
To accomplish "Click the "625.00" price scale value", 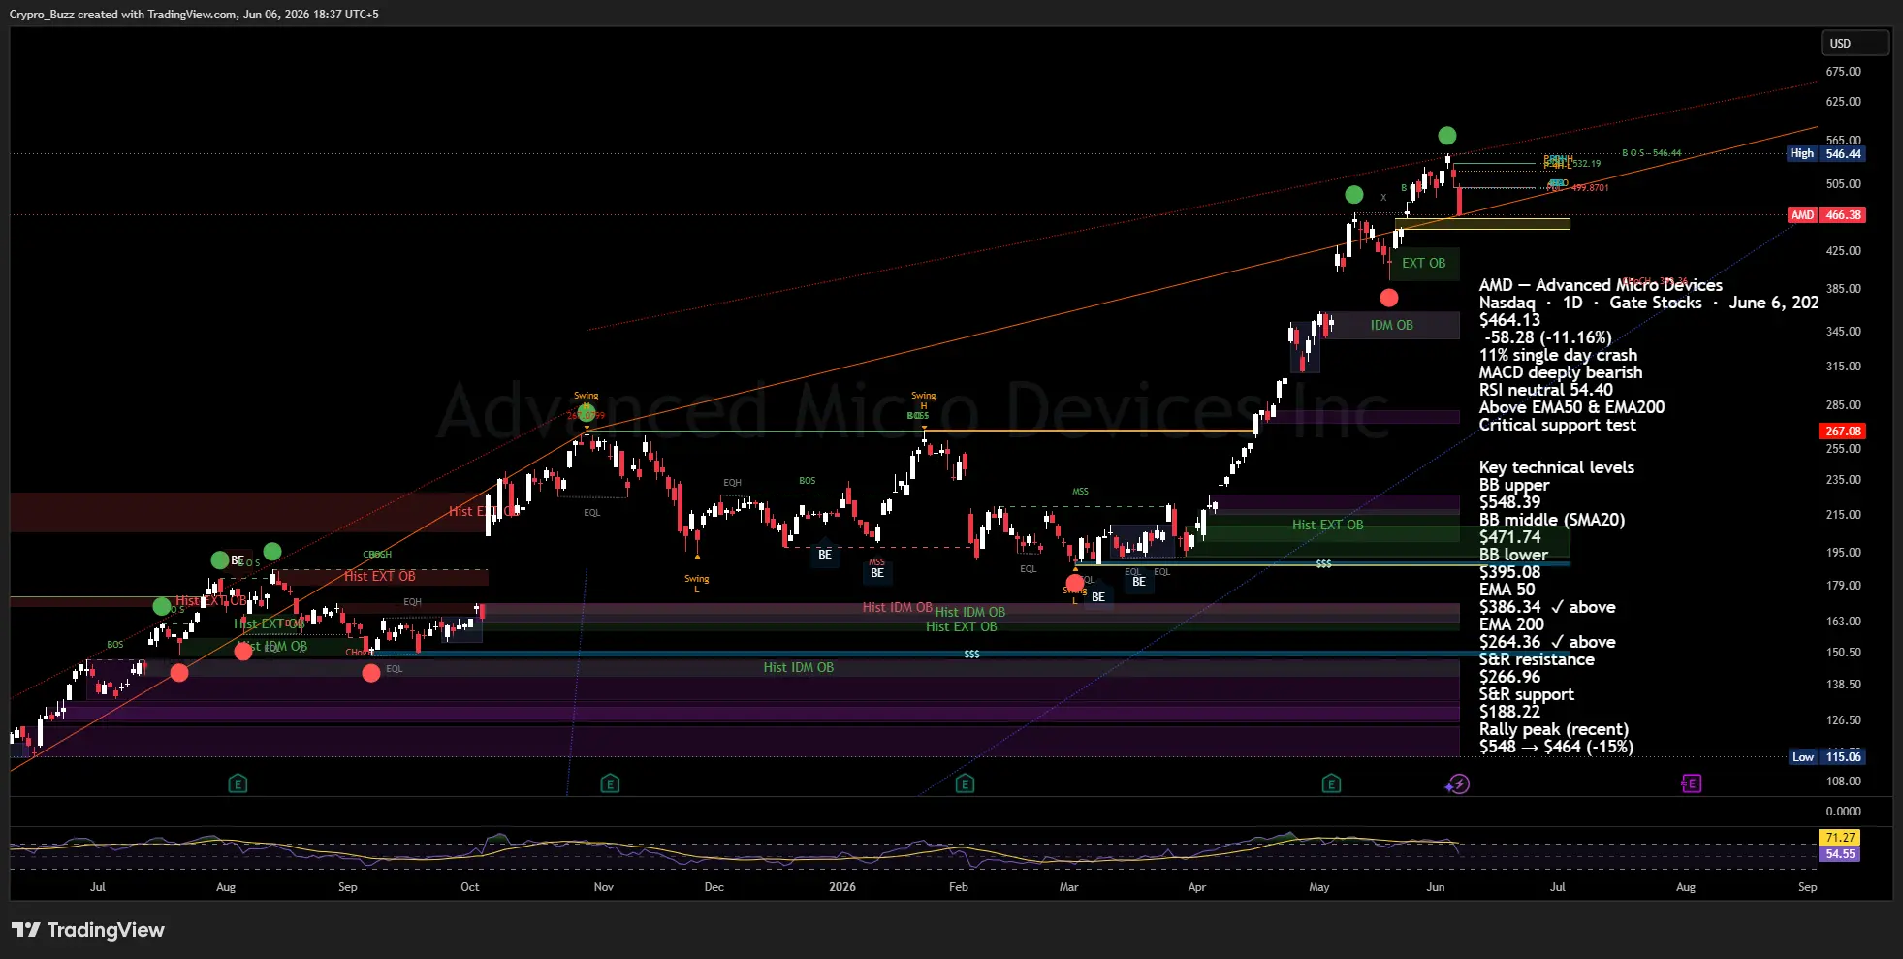I will pyautogui.click(x=1843, y=102).
